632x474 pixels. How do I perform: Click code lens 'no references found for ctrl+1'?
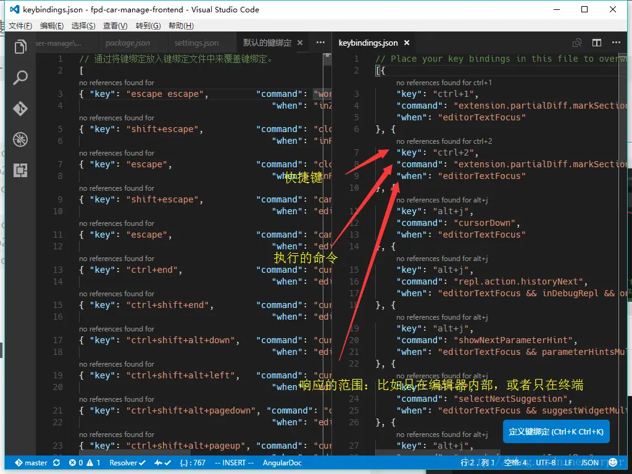[x=444, y=83]
